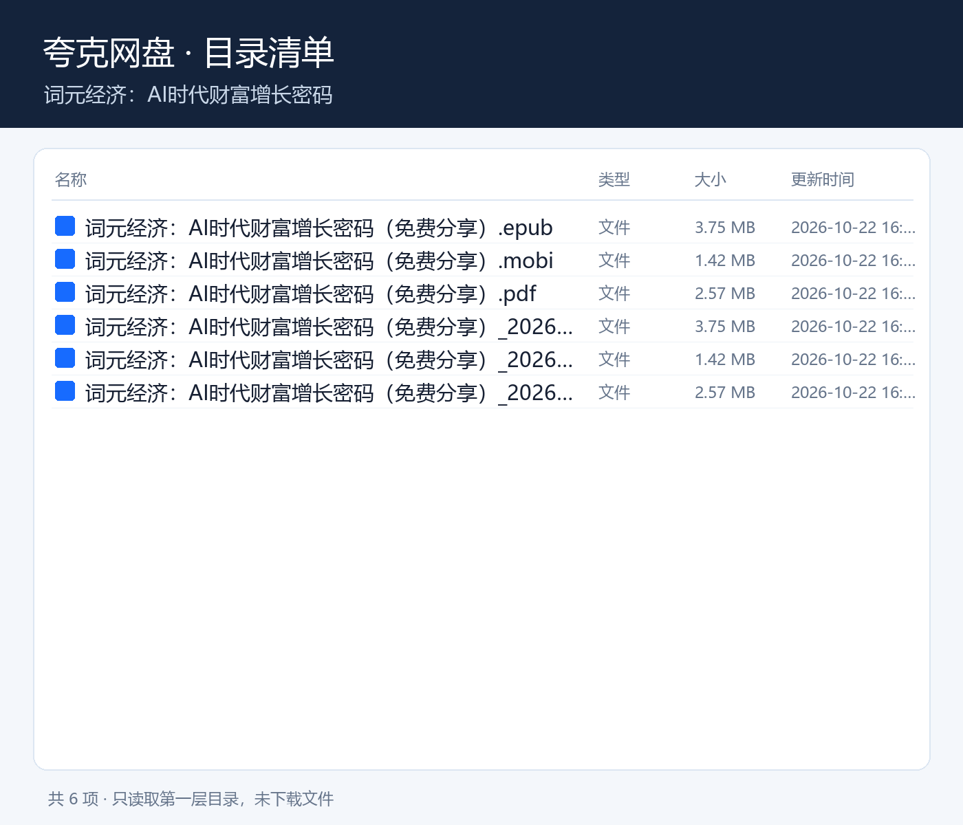Click the file icon of the _2026… row sized 1.42 MB
Screen dimensions: 963x825
click(x=65, y=357)
